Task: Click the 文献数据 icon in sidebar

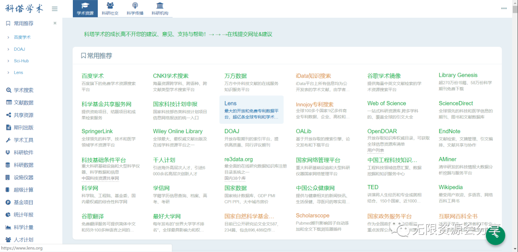Action: 9,103
